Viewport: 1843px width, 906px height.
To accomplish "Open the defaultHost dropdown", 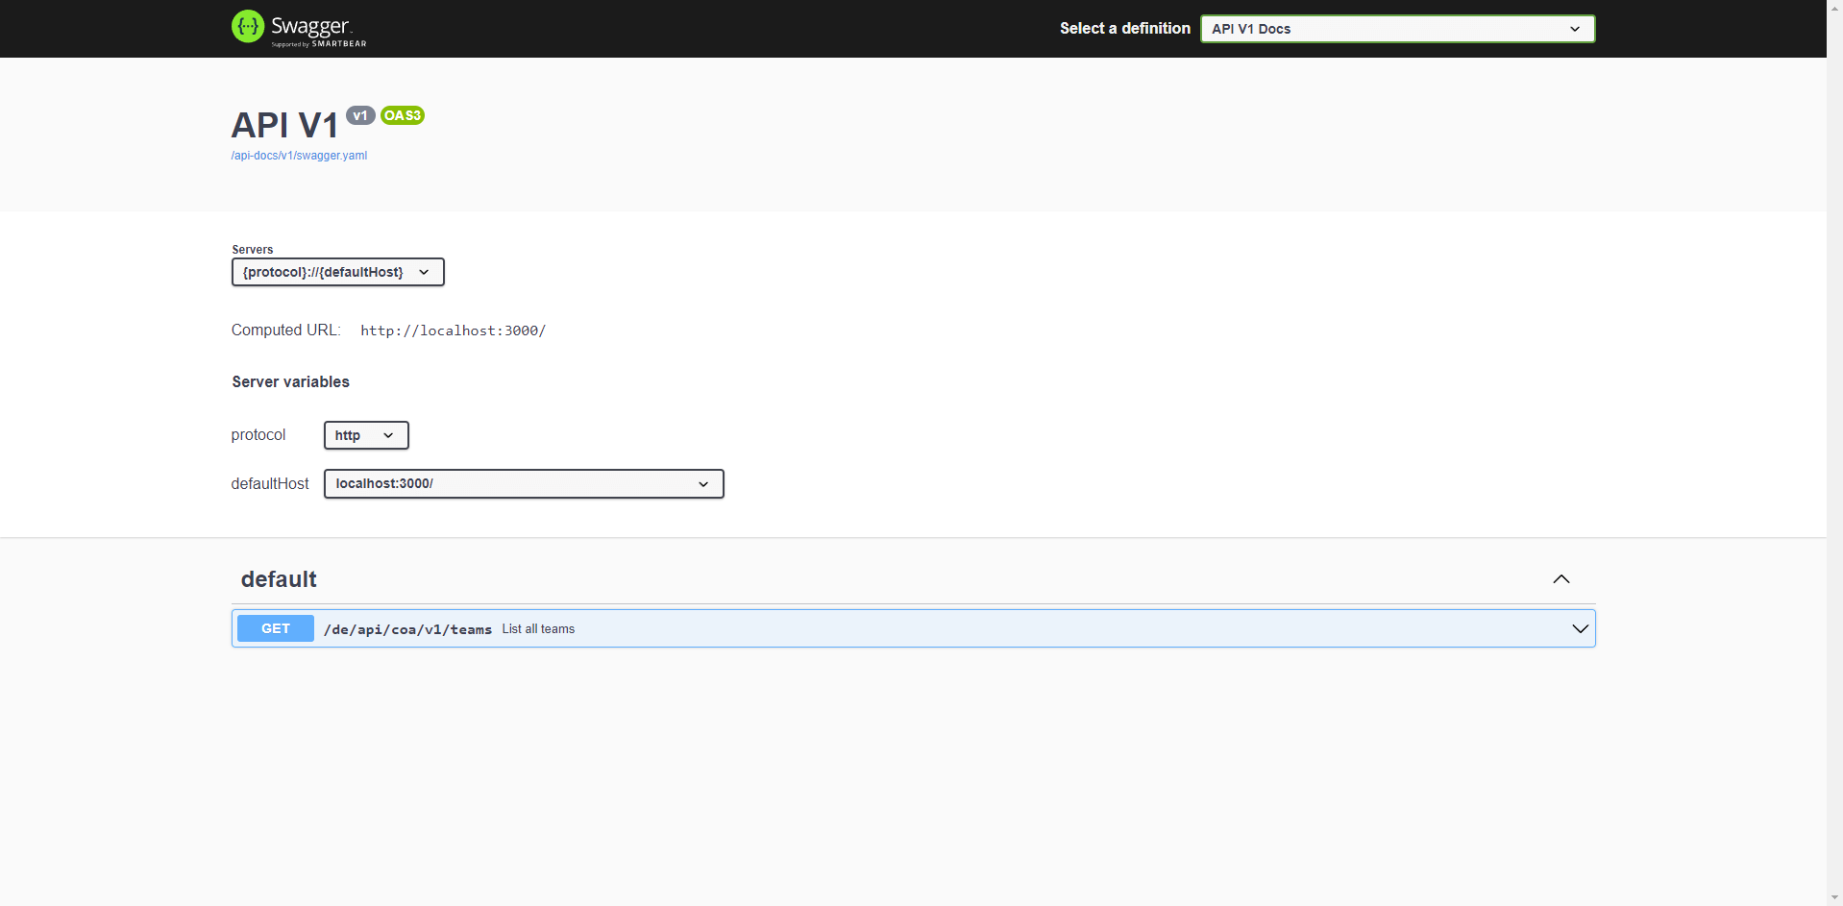I will pyautogui.click(x=523, y=483).
